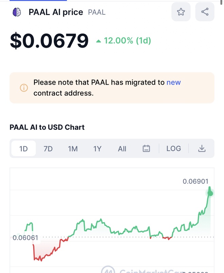Open the calendar date range picker

[x=146, y=148]
